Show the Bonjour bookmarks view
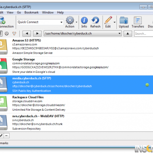 pyautogui.click(x=14, y=33)
